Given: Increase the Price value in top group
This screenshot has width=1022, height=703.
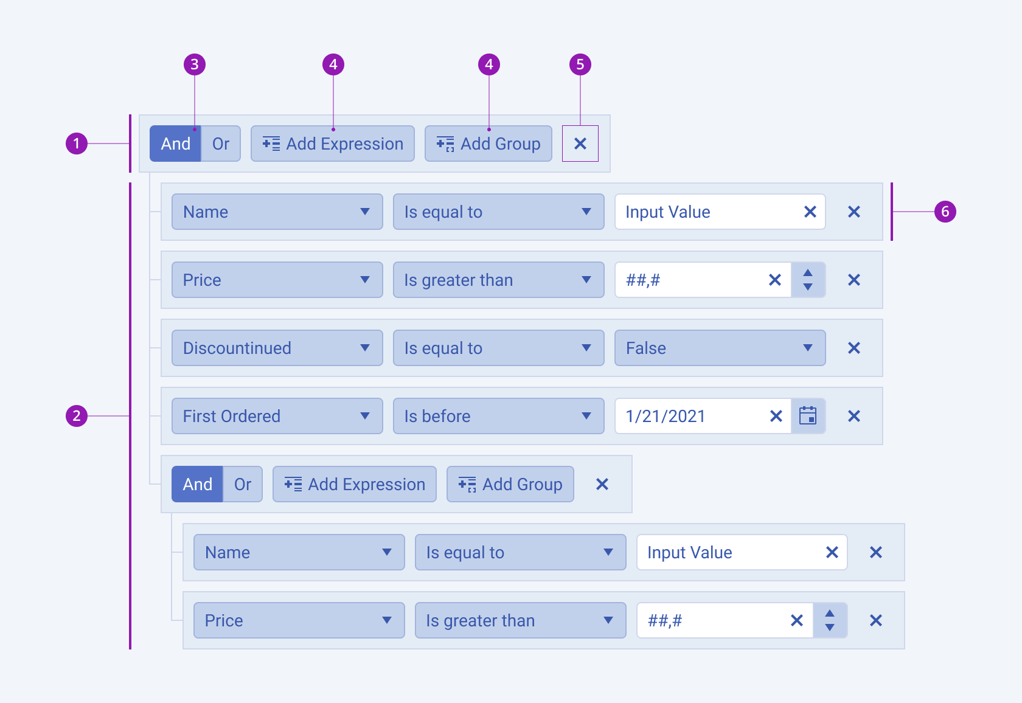Looking at the screenshot, I should (808, 272).
